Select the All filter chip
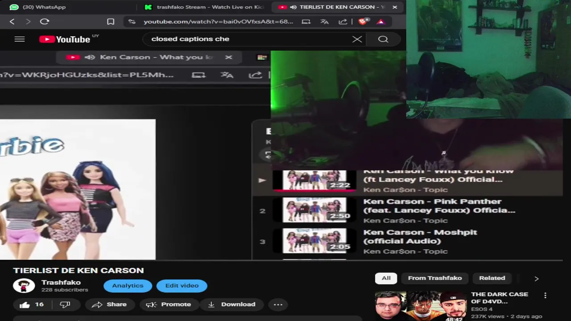Image resolution: width=571 pixels, height=321 pixels. 386,278
